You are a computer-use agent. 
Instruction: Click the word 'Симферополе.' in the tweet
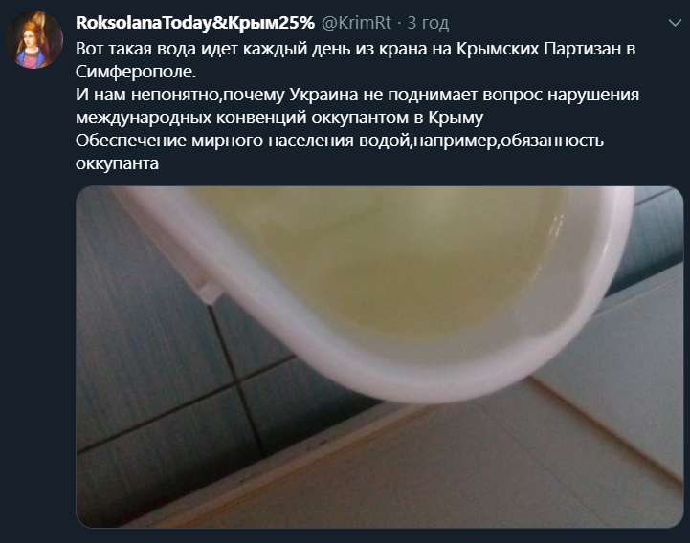coord(136,72)
